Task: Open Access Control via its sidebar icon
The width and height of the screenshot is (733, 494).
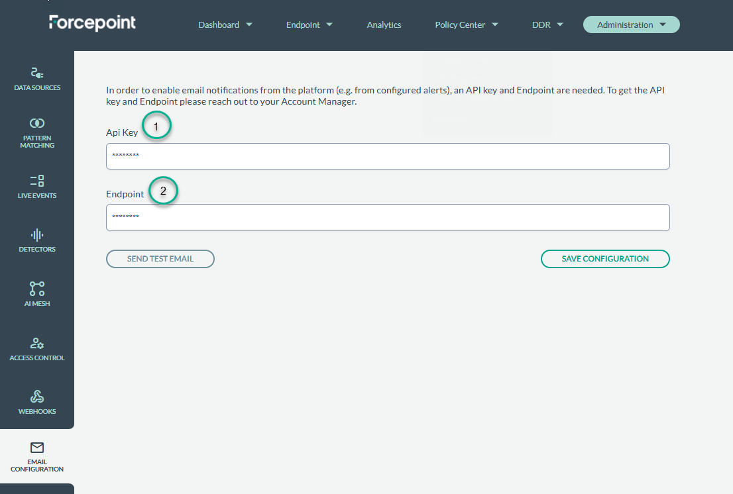Action: (x=37, y=343)
